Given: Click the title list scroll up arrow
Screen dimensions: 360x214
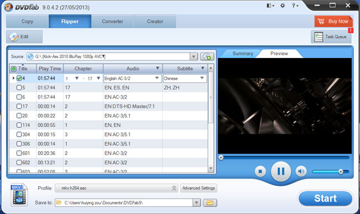Looking at the screenshot, I should tap(211, 68).
